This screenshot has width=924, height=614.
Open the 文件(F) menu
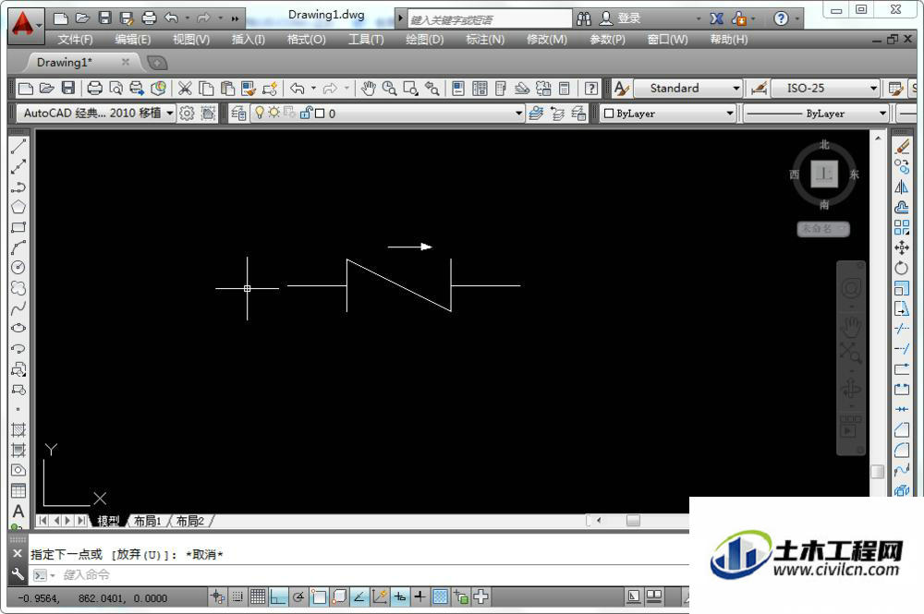pos(75,40)
